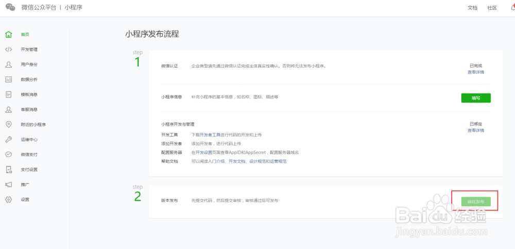Select the 用户身份 person icon
Screen dimensions: 515x249
click(x=9, y=65)
